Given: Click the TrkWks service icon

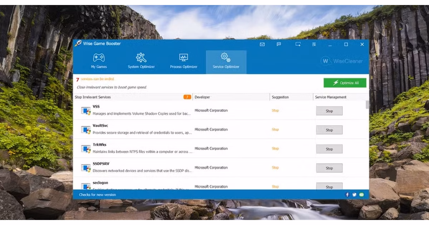Looking at the screenshot, I should 86,149.
